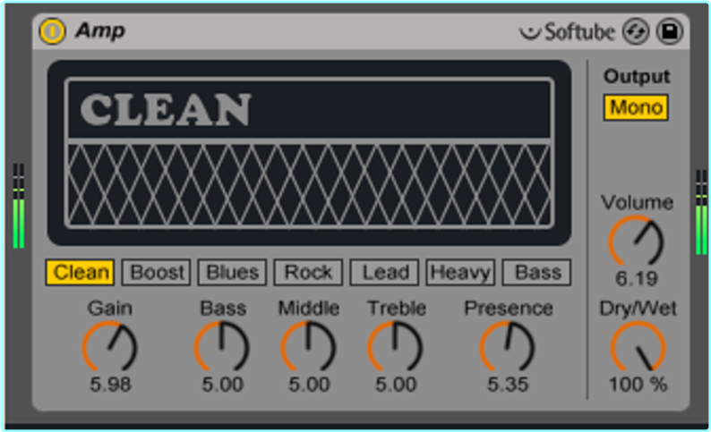Select the Boost amp type
This screenshot has height=432, width=711.
click(x=156, y=273)
